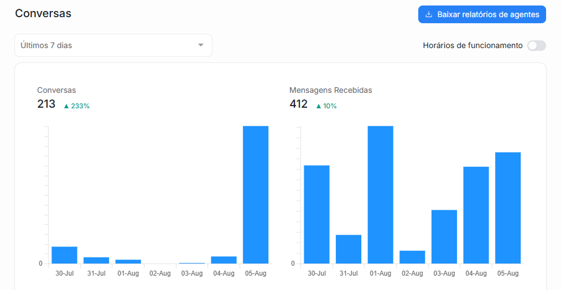Click the 01-Aug bar in Conversas chart

pyautogui.click(x=128, y=261)
